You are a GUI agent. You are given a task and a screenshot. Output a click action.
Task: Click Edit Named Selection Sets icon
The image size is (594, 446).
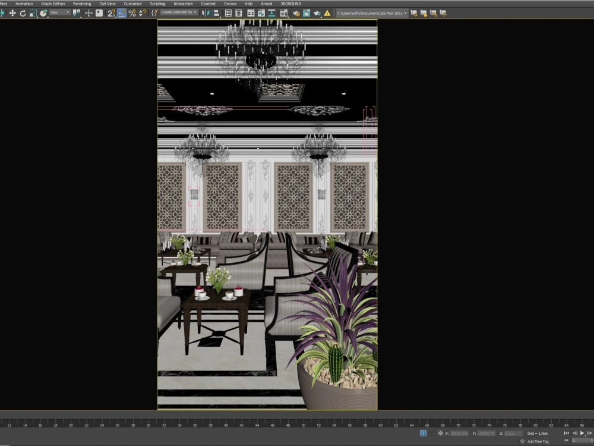click(x=154, y=13)
